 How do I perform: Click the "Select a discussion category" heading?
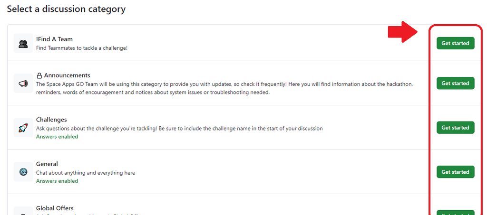click(x=66, y=9)
